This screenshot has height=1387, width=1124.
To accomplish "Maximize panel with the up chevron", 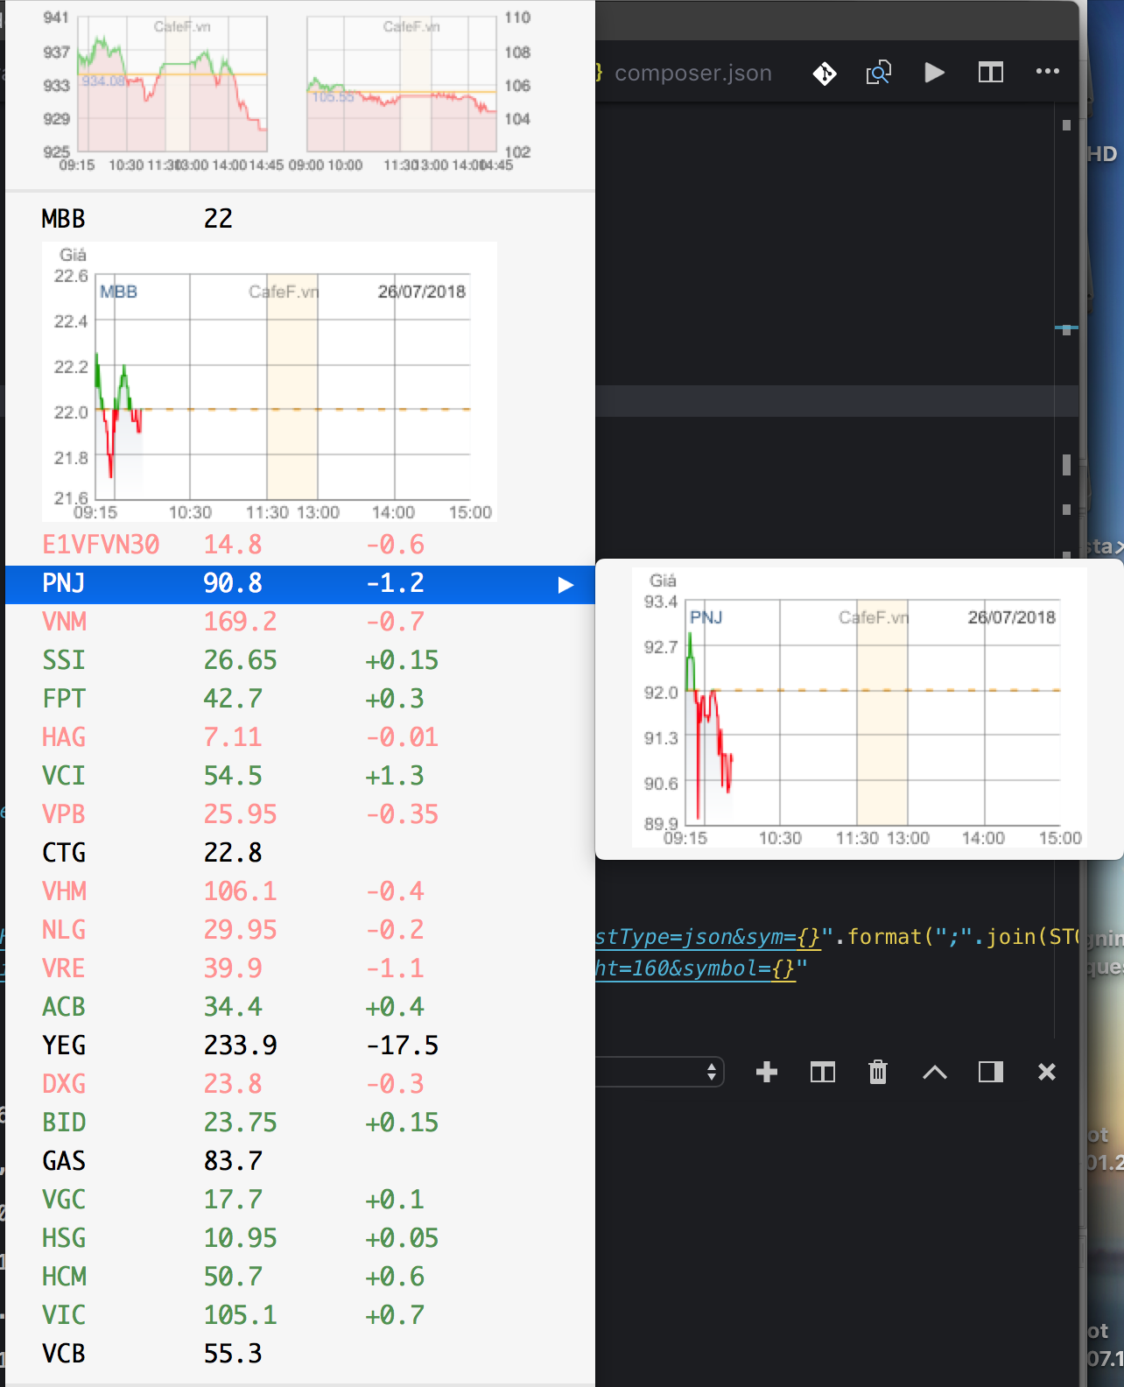I will pyautogui.click(x=934, y=1072).
